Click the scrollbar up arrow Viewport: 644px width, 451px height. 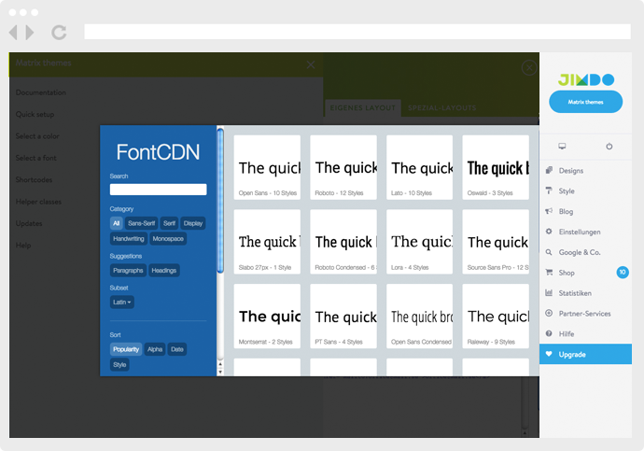coord(220,364)
